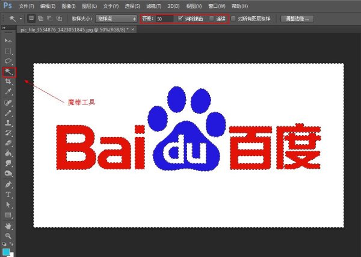Image resolution: width=361 pixels, height=257 pixels.
Task: Select the Rectangle shape tool
Action: (x=8, y=215)
